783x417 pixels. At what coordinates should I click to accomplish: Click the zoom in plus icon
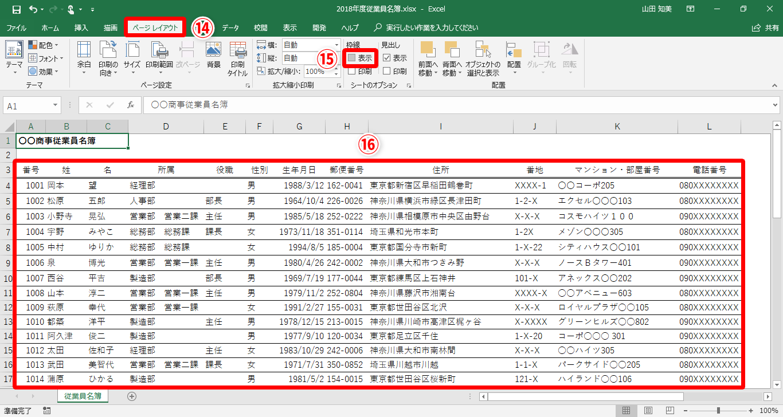pyautogui.click(x=751, y=410)
